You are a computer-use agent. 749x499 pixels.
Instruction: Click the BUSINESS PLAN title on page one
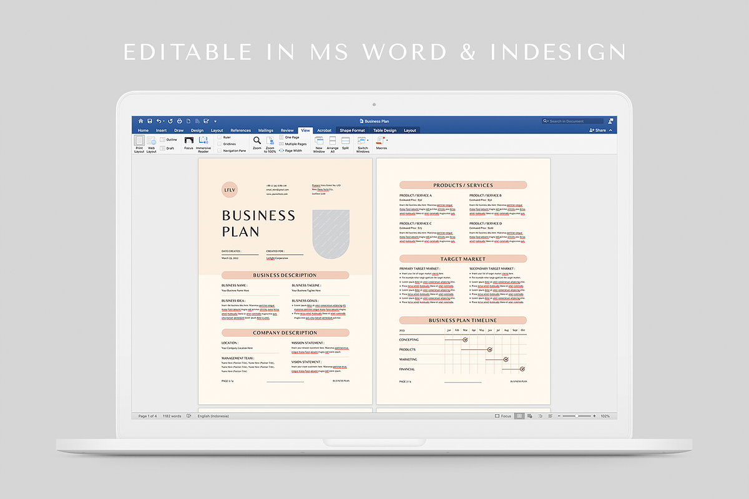tap(258, 223)
